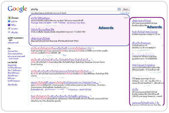
Task: Click the search button next to query box
Action: click(126, 9)
